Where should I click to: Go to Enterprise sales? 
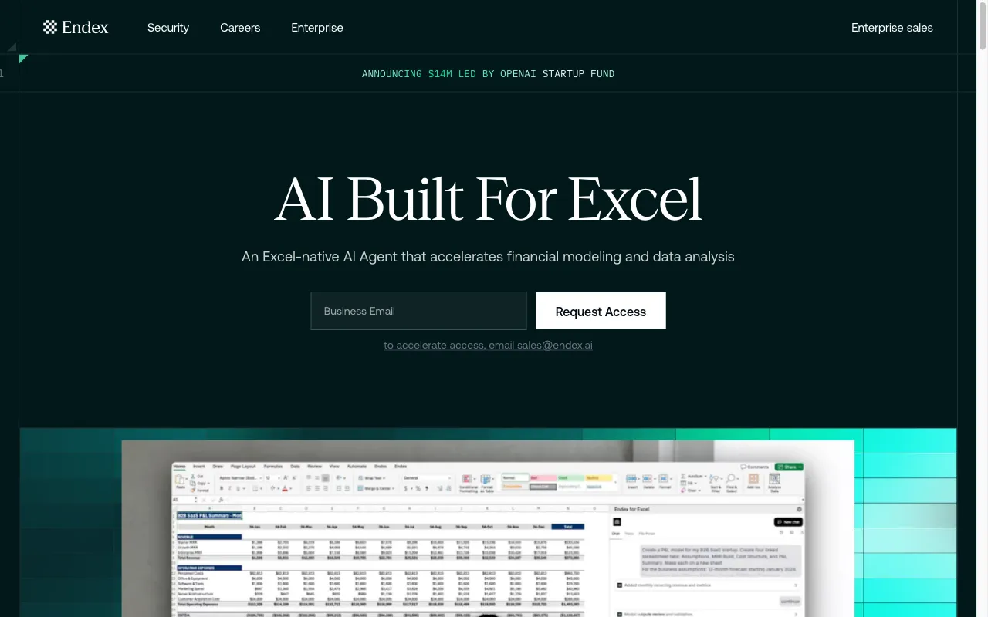[x=892, y=28]
